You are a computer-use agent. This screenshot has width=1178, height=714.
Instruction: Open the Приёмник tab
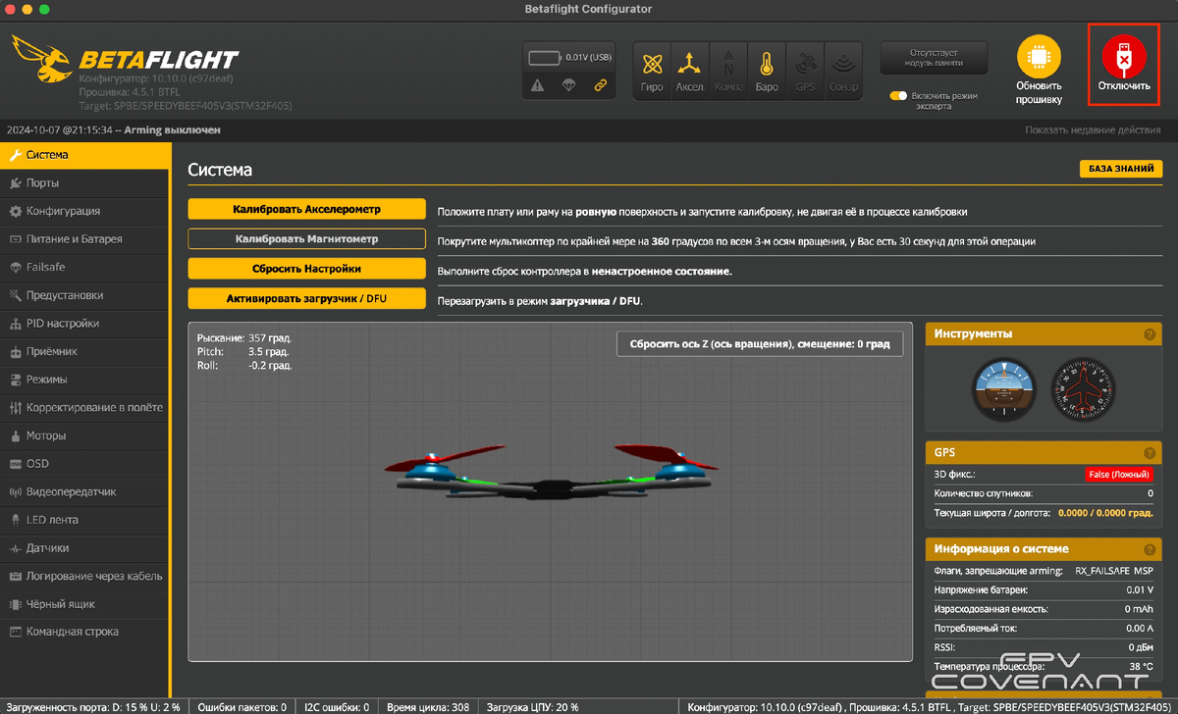point(85,351)
